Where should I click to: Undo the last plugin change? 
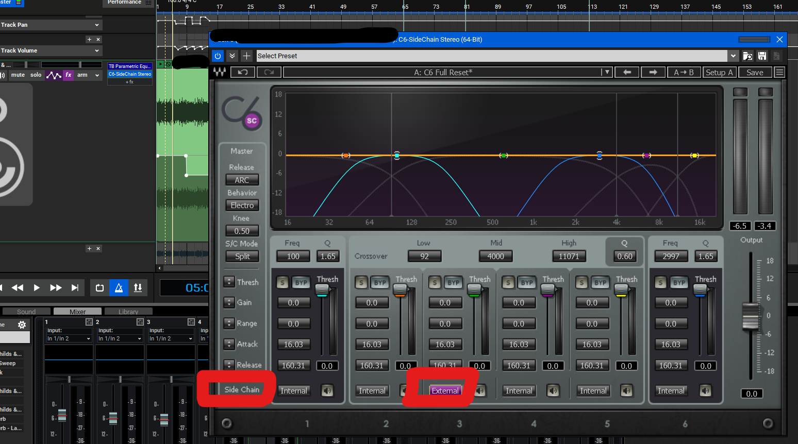pyautogui.click(x=243, y=72)
